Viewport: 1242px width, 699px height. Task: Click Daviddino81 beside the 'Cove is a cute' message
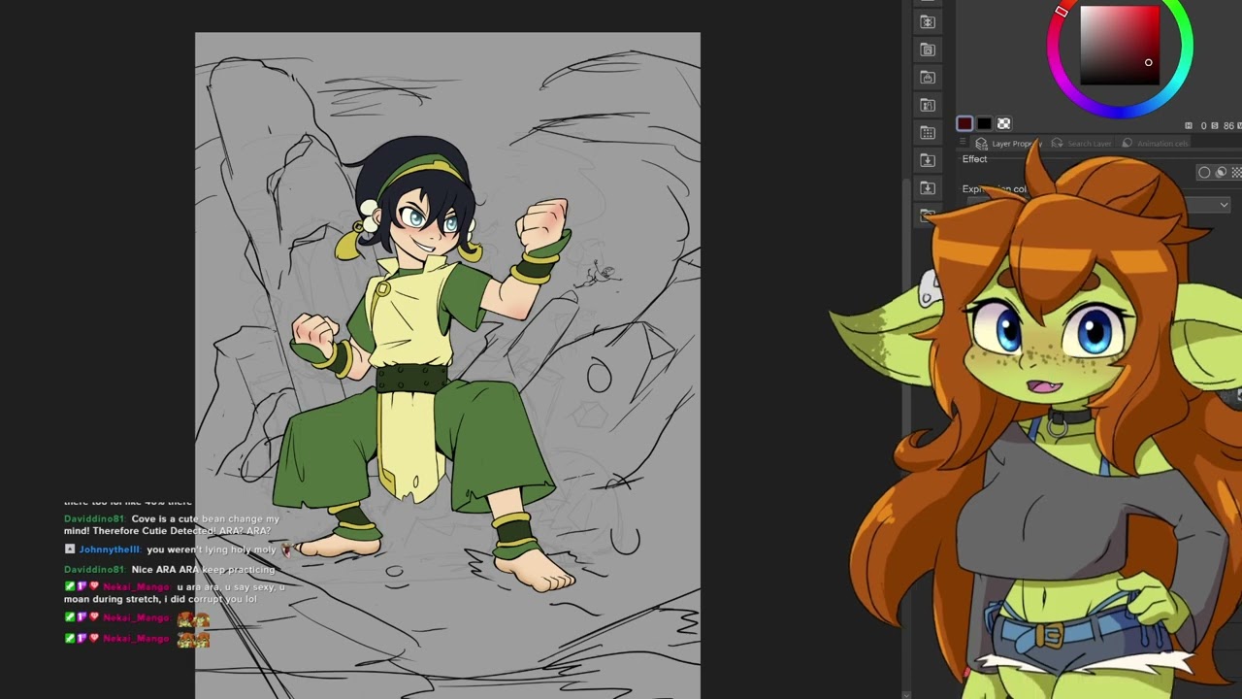tap(94, 519)
